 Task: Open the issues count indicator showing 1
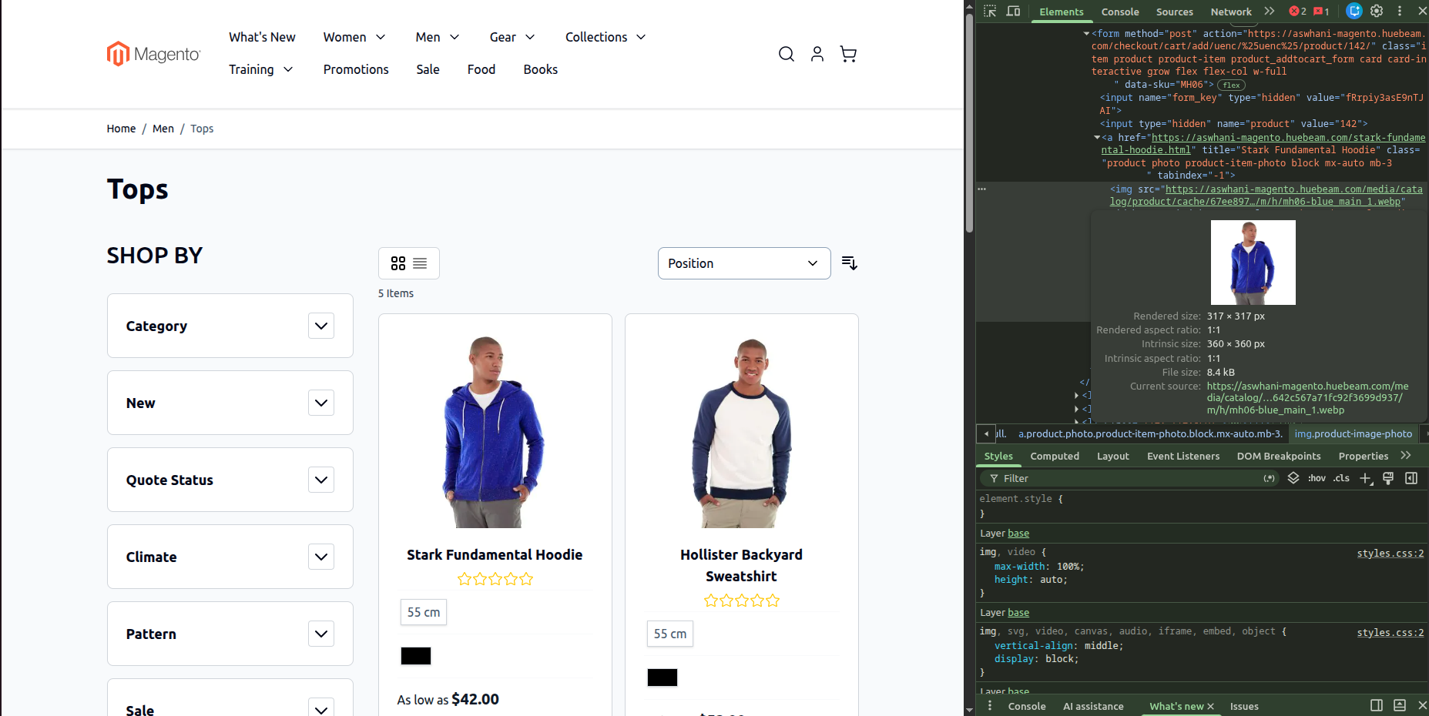[1322, 11]
